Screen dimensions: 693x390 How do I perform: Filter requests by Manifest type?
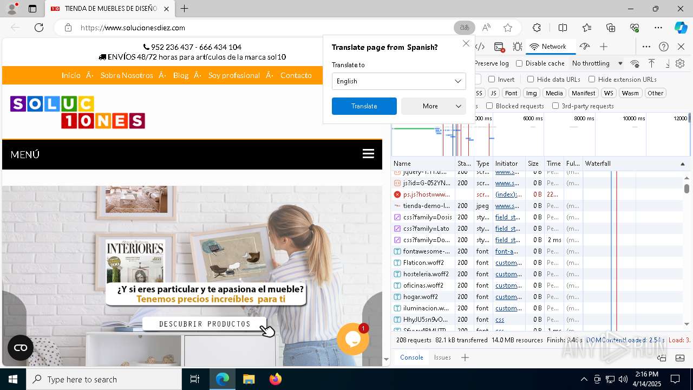coord(583,93)
